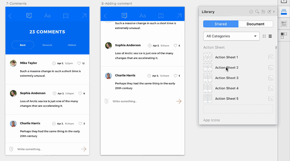Select the Document library tab
Image resolution: width=290 pixels, height=161 pixels.
(x=256, y=24)
